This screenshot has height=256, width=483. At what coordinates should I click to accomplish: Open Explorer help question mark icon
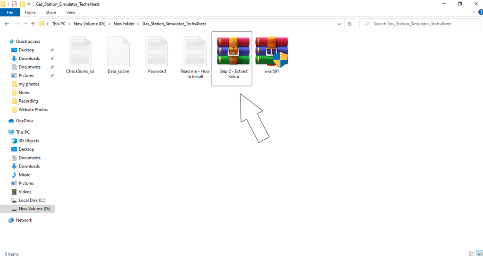coord(480,12)
